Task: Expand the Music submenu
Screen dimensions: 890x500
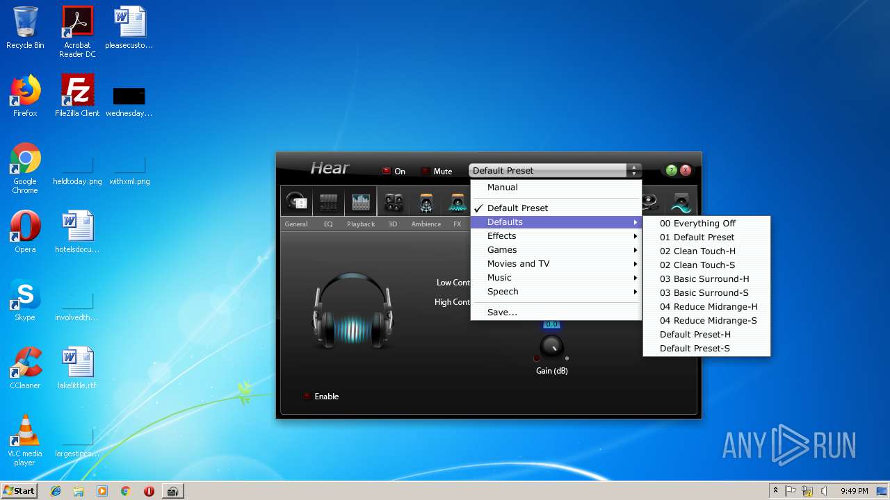Action: coord(556,278)
